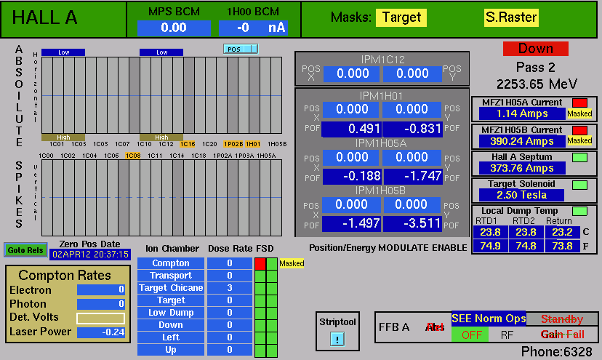Click the IPM1H01 POF value -0.831
The image size is (602, 360).
(413, 129)
